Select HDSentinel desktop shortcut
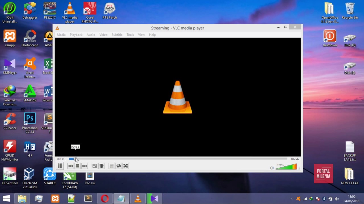Viewport: 364px width, 204px height. click(10, 176)
